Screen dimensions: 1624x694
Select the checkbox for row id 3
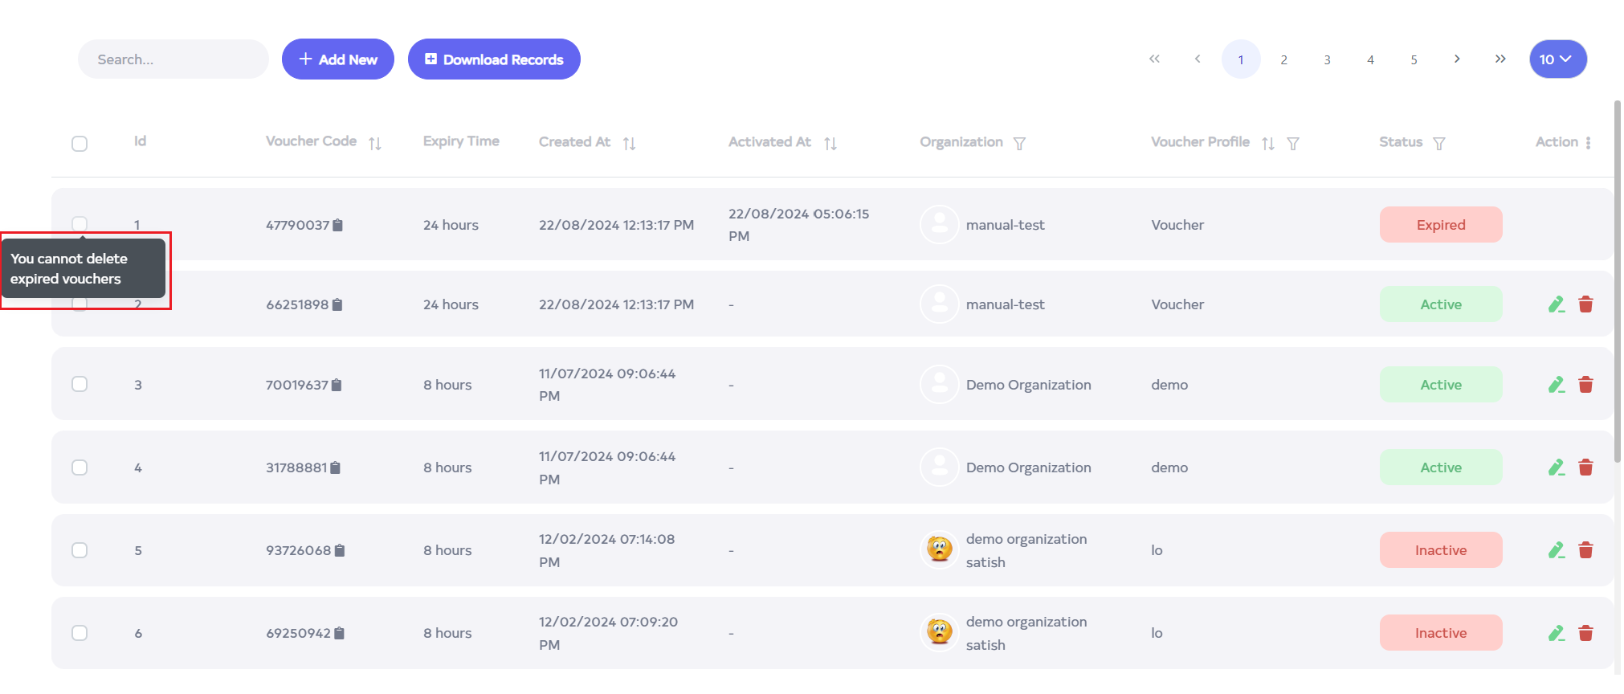tap(80, 384)
